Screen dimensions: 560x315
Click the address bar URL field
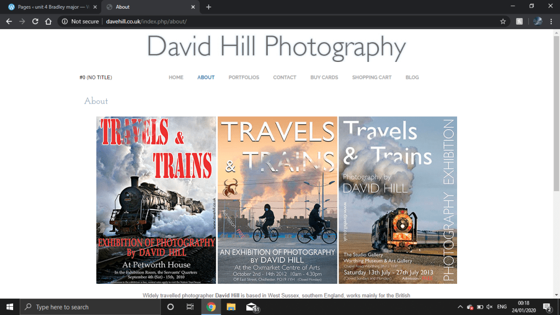click(274, 21)
